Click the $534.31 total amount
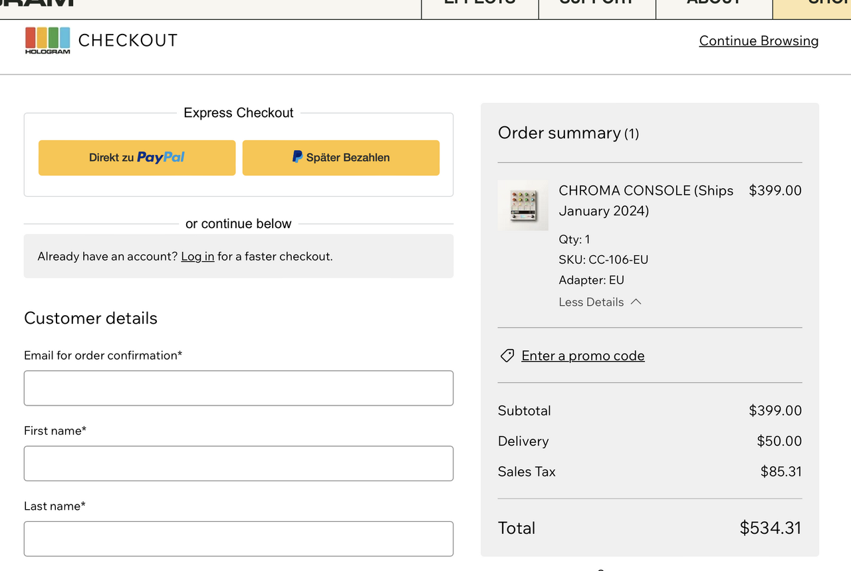This screenshot has width=851, height=571. (x=771, y=528)
